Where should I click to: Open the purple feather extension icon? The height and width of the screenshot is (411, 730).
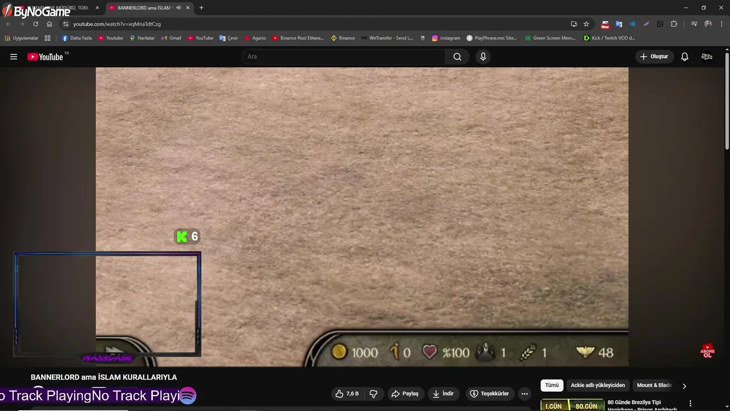pyautogui.click(x=646, y=24)
